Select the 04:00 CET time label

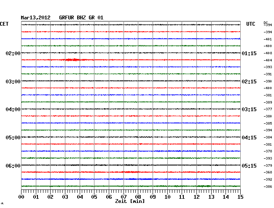pyautogui.click(x=13, y=109)
